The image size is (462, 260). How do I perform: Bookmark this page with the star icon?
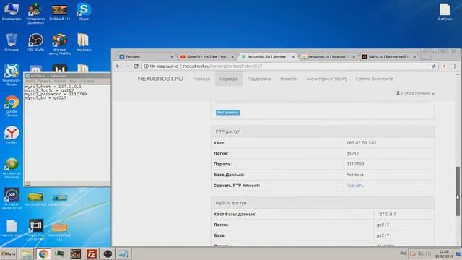(434, 66)
